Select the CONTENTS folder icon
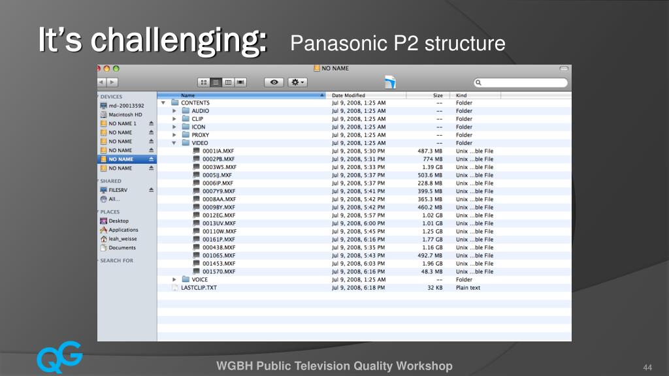Image resolution: width=669 pixels, height=376 pixels. tap(174, 102)
